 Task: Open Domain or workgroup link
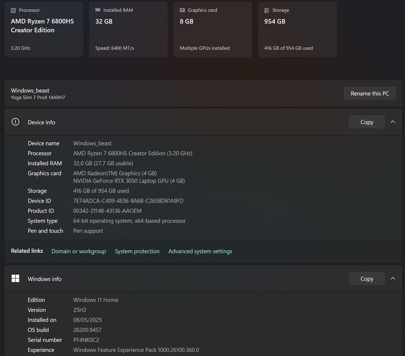pos(79,251)
